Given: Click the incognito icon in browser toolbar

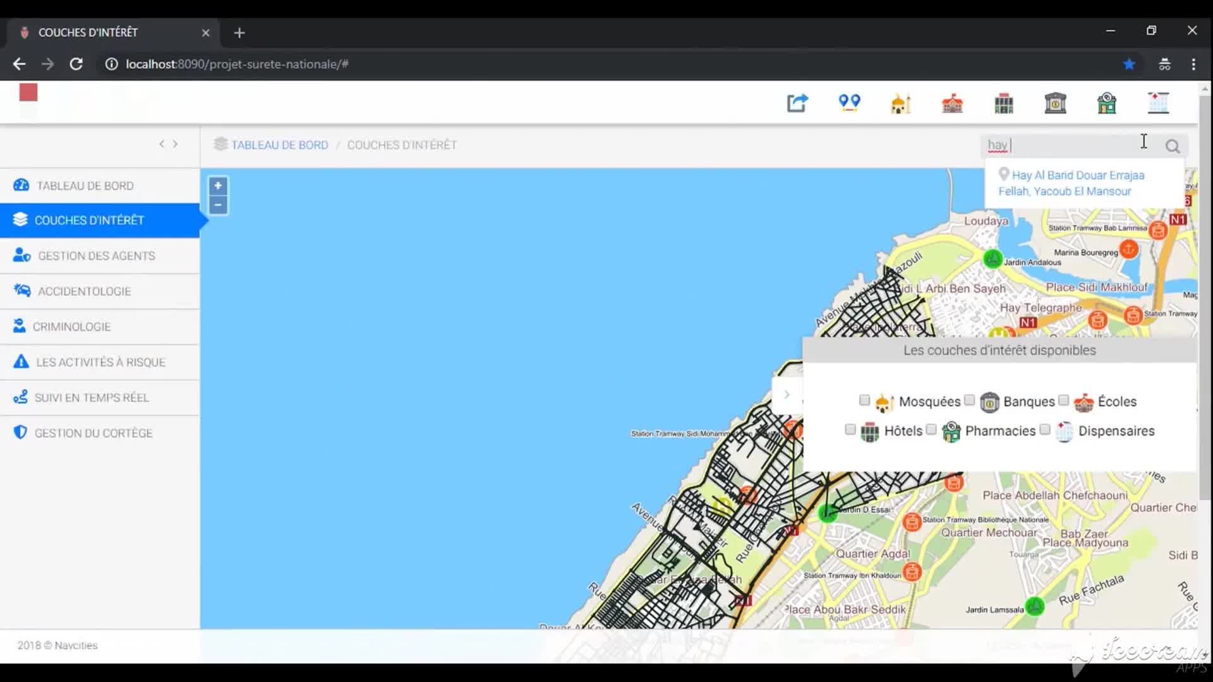Looking at the screenshot, I should 1164,64.
